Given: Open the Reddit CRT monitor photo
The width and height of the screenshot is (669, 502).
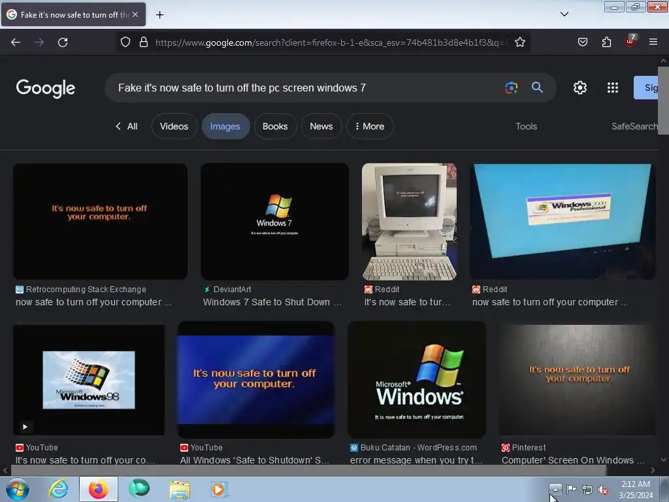Looking at the screenshot, I should click(x=409, y=221).
